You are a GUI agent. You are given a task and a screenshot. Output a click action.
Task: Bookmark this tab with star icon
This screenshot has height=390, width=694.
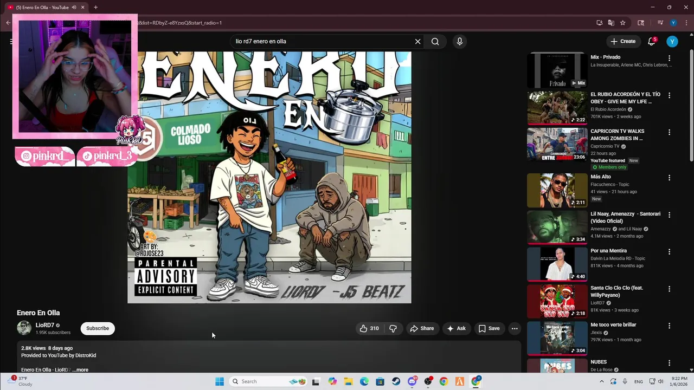[x=623, y=23]
